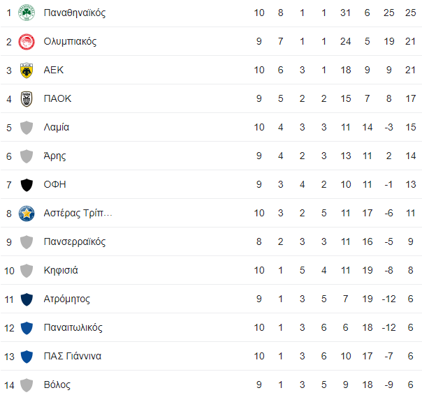Click the Κηφισιά team name

click(x=61, y=270)
